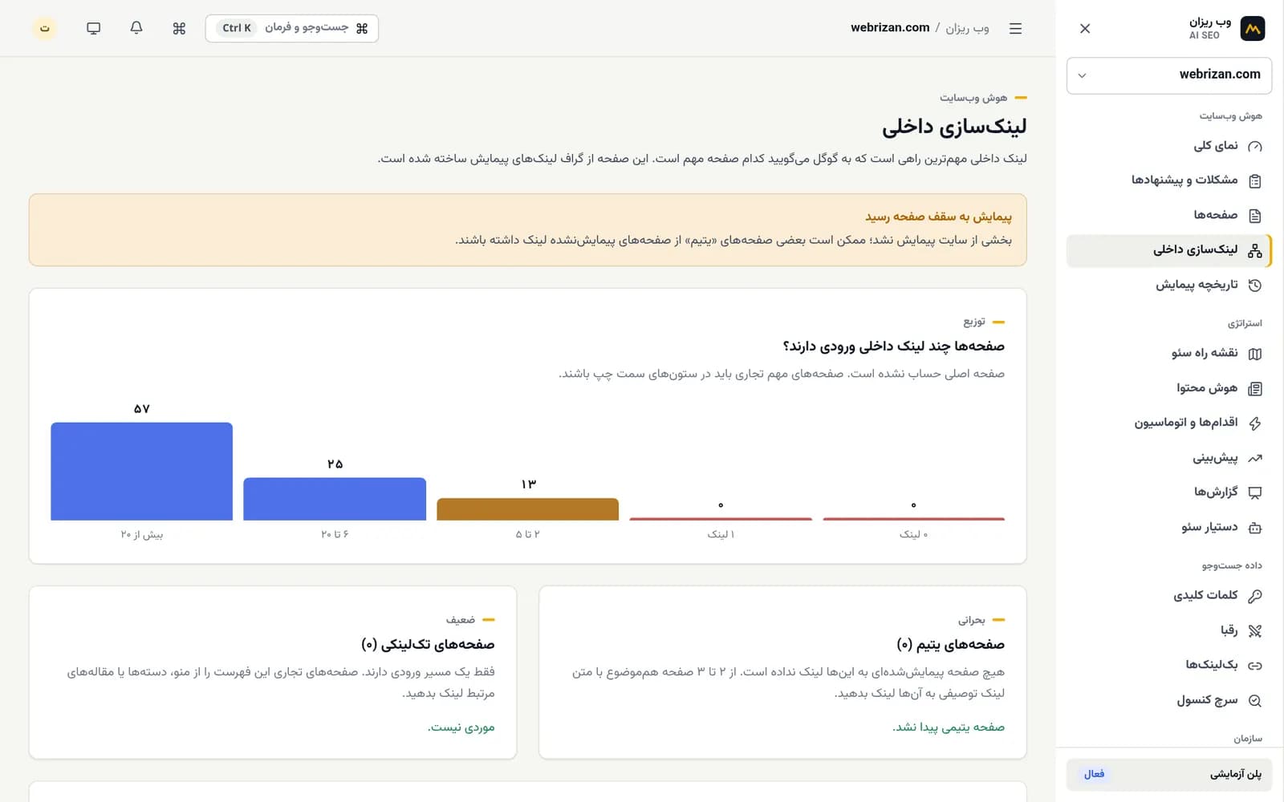Screen dimensions: 1284x802
Task: Select the صفحه‌ها document icon
Action: pos(1255,215)
